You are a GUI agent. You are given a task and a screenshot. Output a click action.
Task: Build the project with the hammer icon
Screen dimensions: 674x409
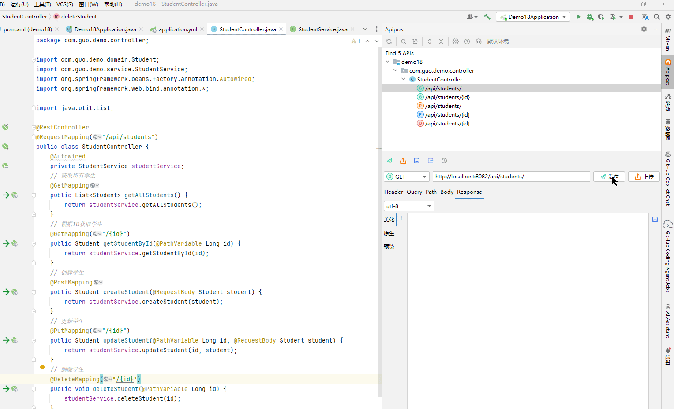pyautogui.click(x=487, y=17)
